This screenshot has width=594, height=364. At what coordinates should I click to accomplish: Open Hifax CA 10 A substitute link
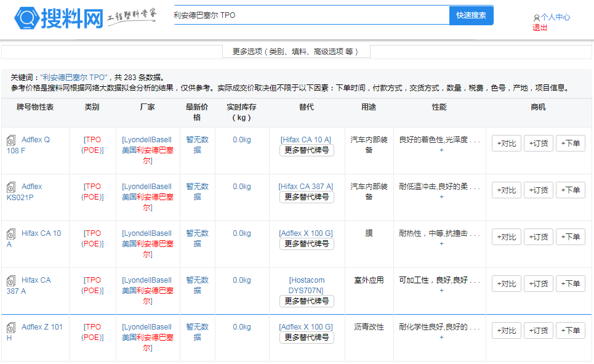pos(306,140)
